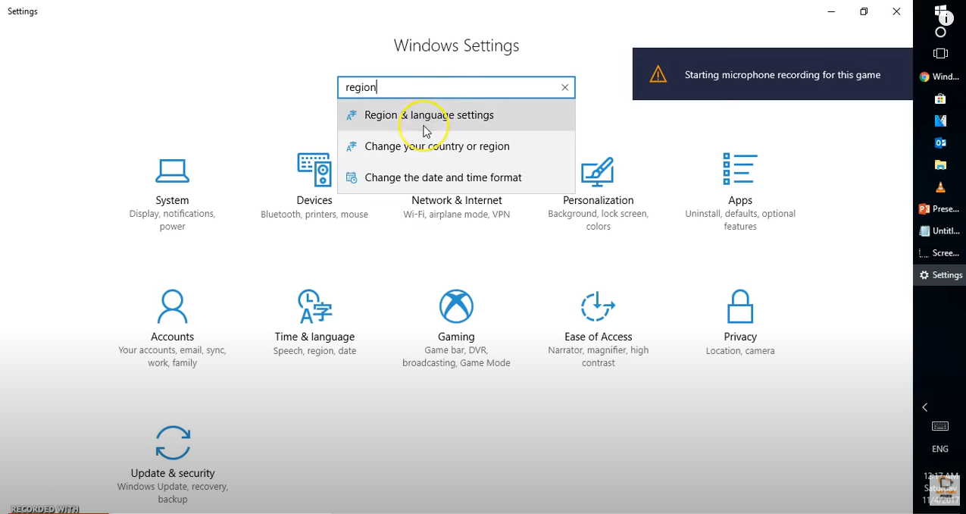Expand hidden system tray icons chevron

point(924,408)
